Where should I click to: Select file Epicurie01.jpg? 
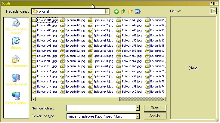(x=45, y=20)
